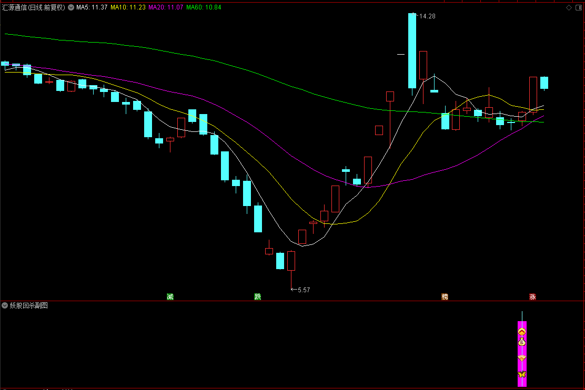Select the MA5: 11.37 label
Viewport: 585px width, 390px height.
[x=92, y=7]
